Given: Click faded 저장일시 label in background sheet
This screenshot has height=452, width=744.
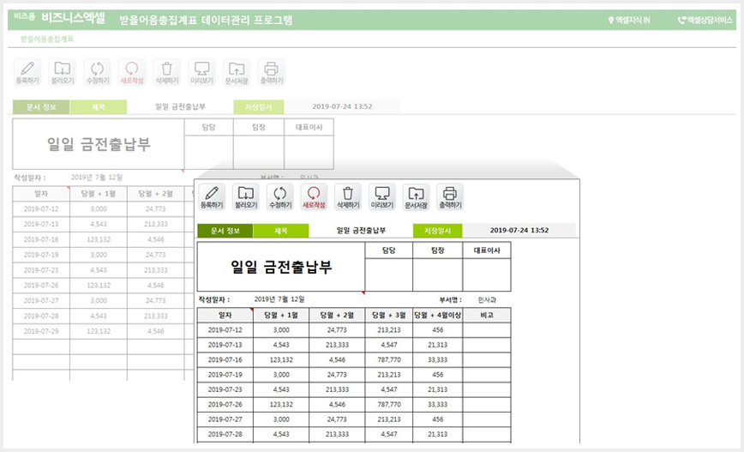Looking at the screenshot, I should 259,107.
